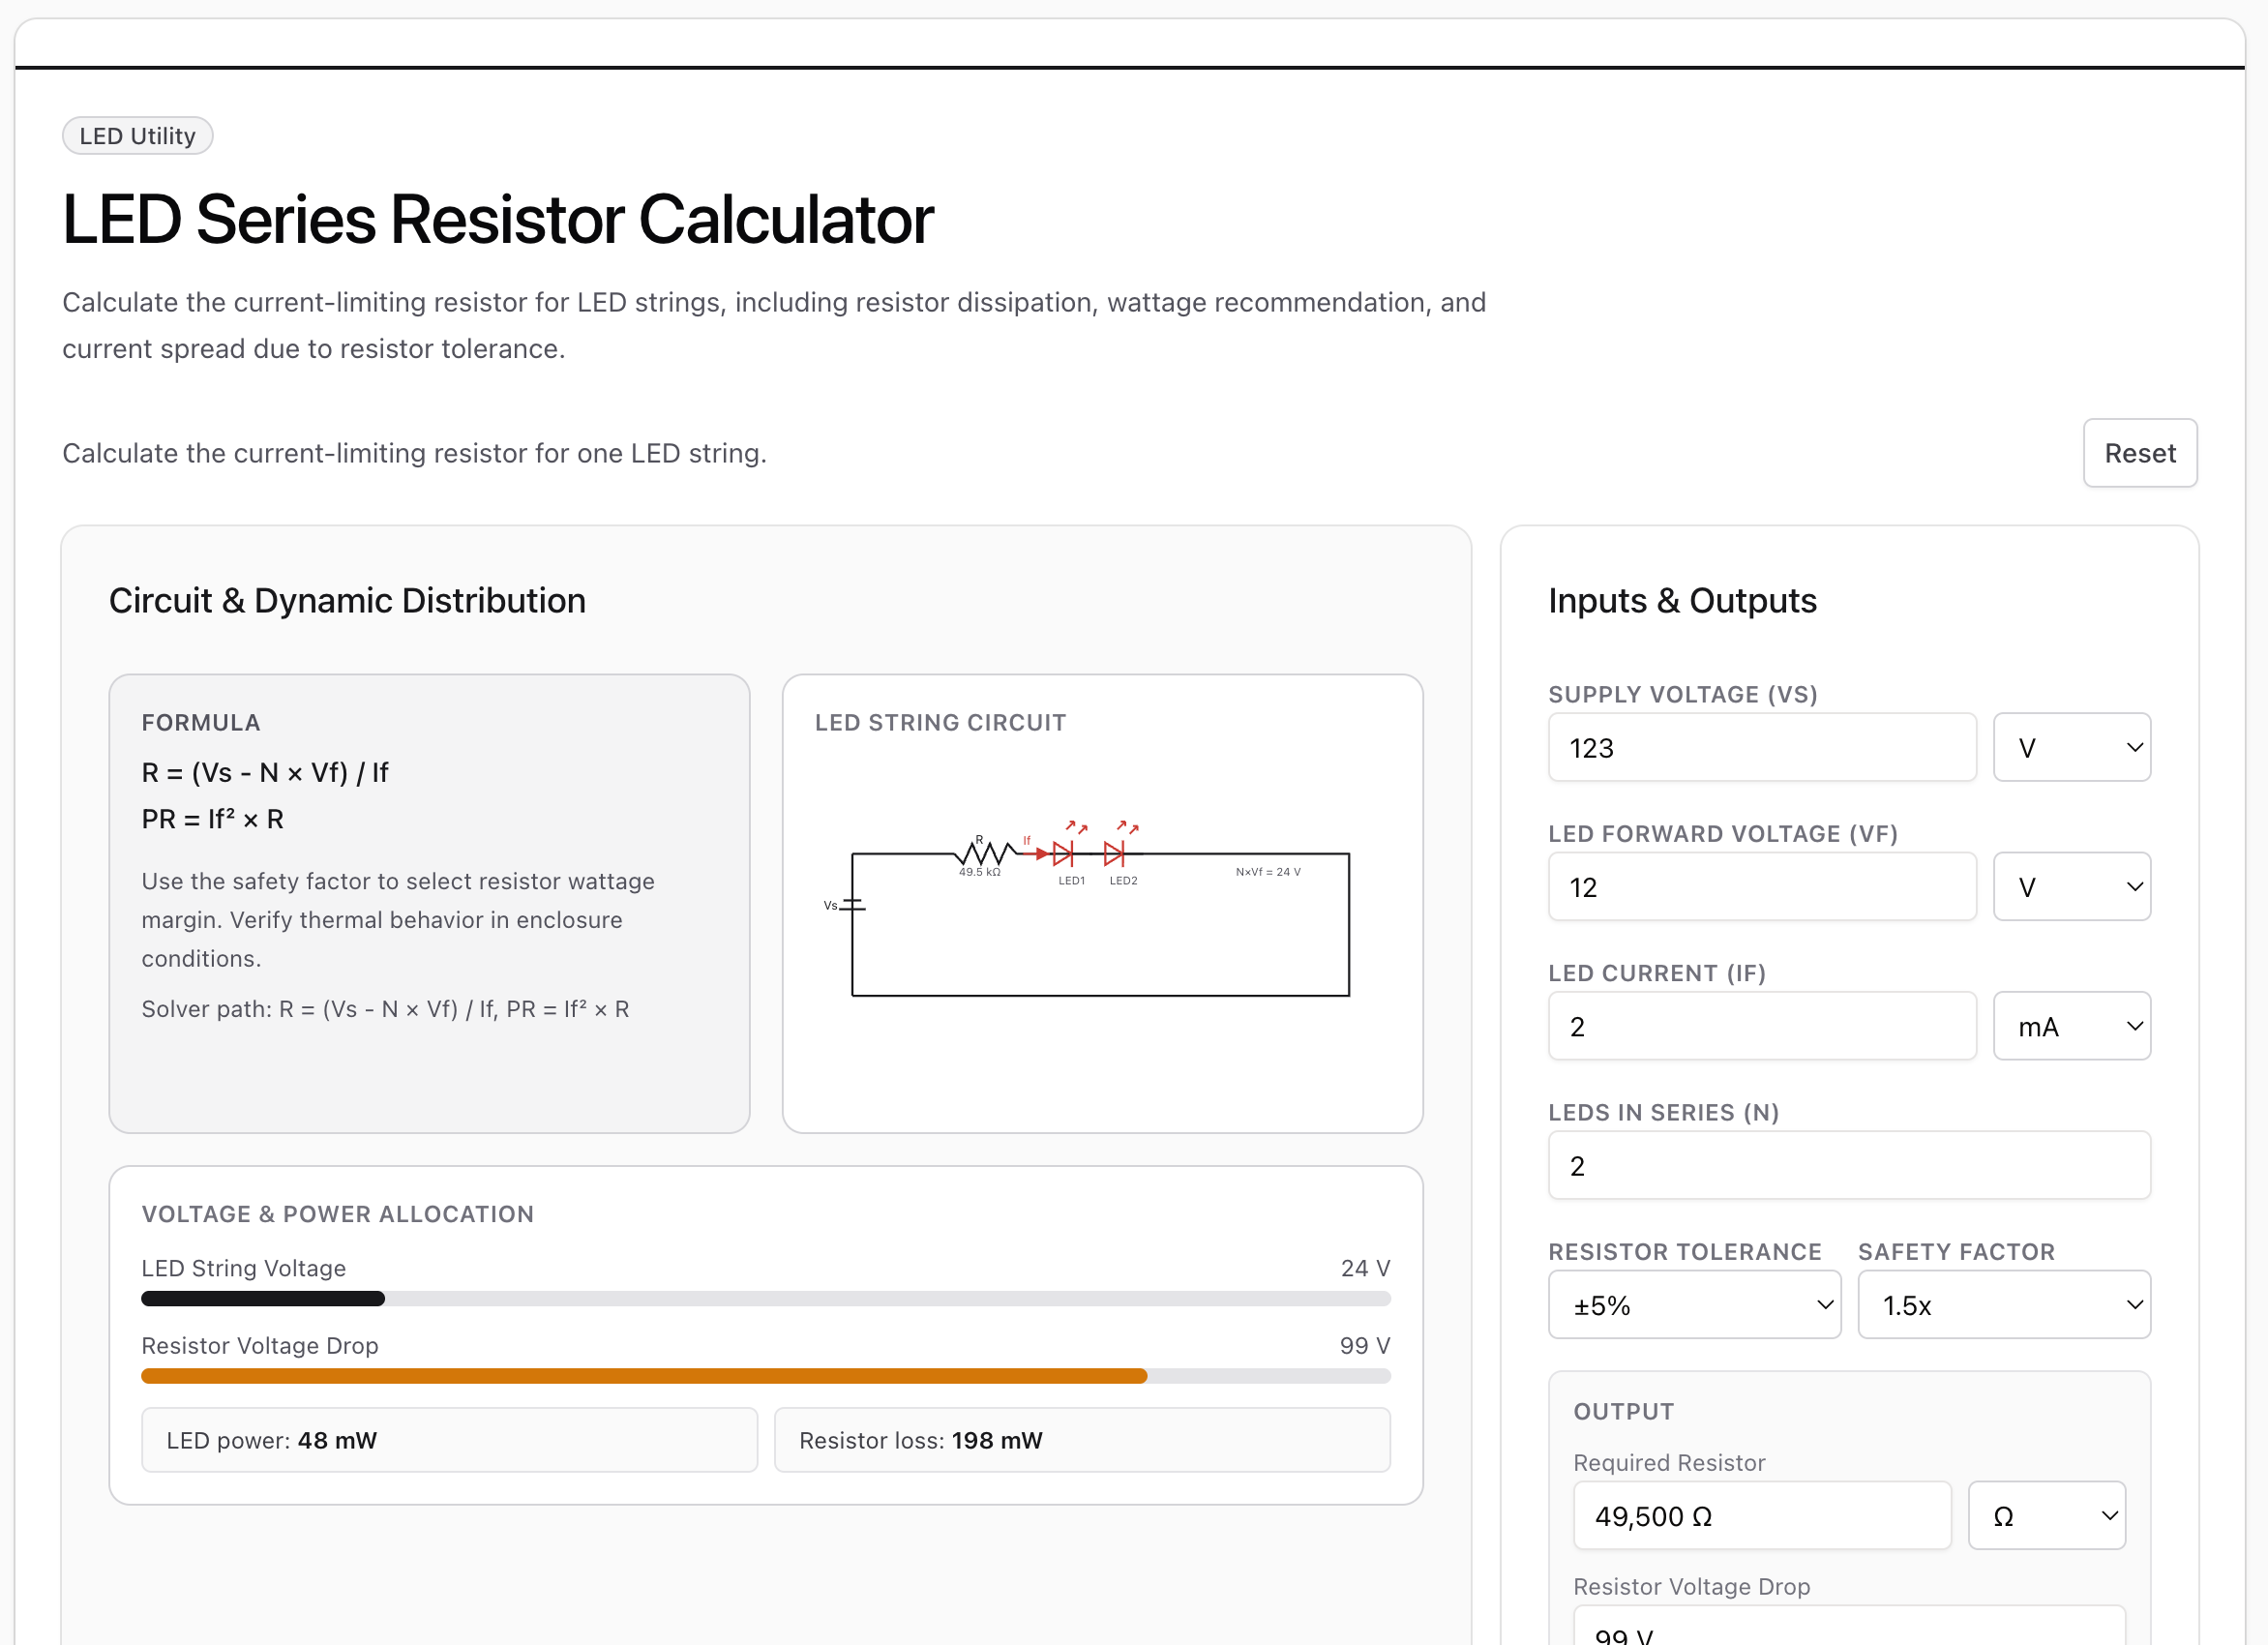Click the LED1 diode symbol
This screenshot has height=1645, width=2268.
click(1063, 853)
